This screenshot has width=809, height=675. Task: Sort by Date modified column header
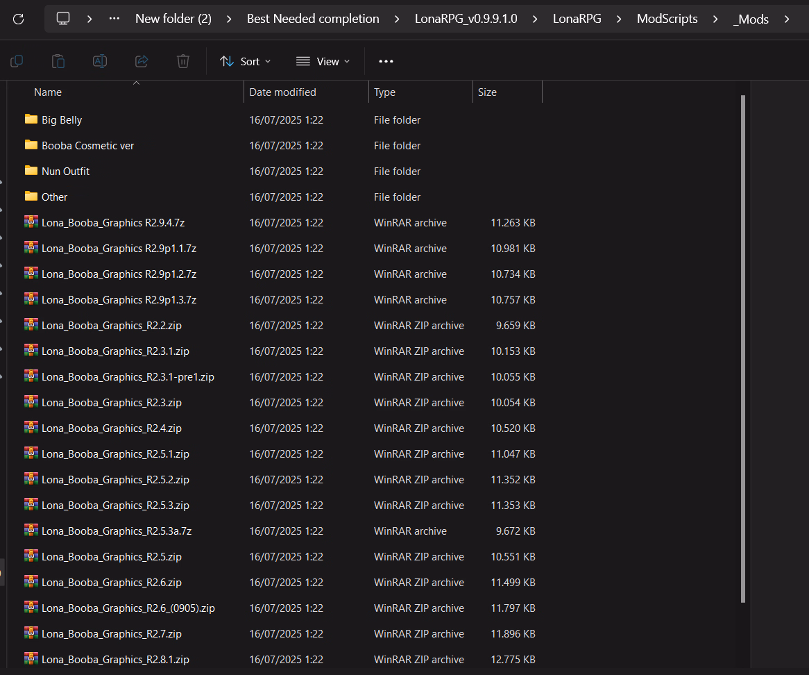tap(282, 92)
